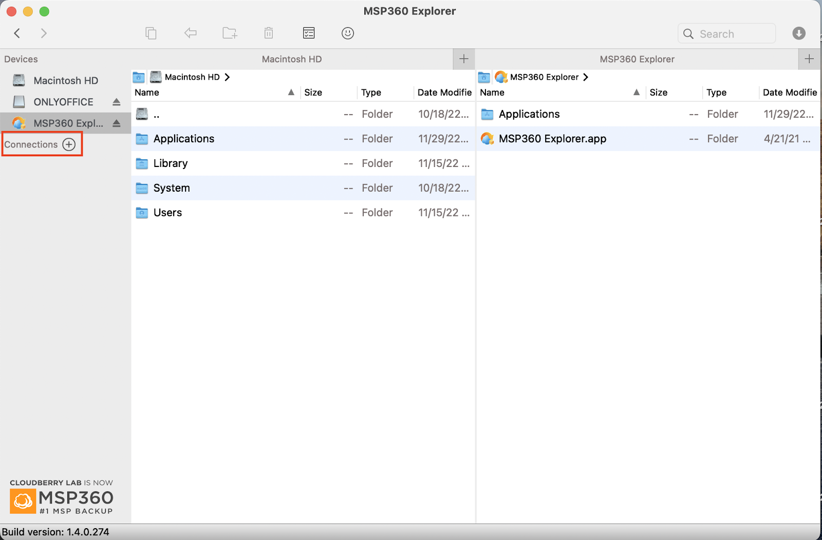
Task: Select the parent '..' row
Action: (x=303, y=114)
